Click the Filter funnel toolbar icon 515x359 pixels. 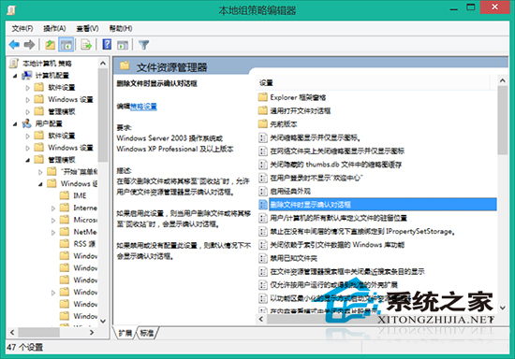click(x=143, y=45)
